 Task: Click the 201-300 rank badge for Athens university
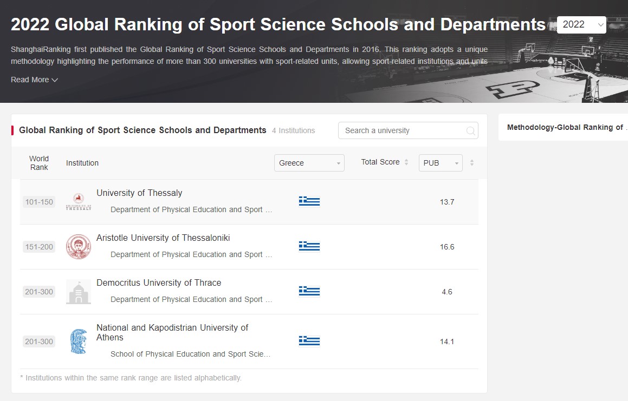[x=39, y=341]
